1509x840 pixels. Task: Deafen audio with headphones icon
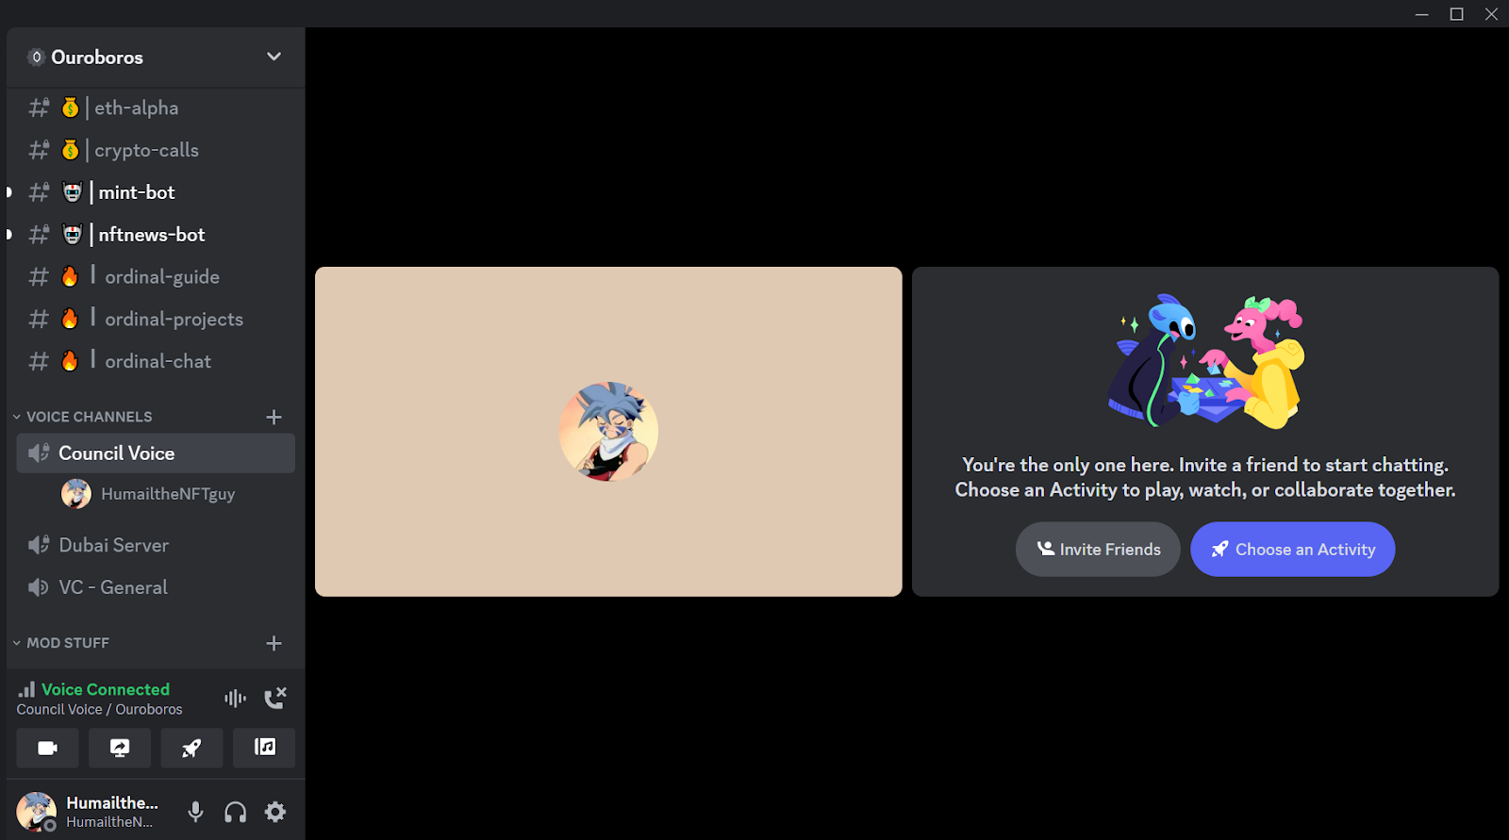click(x=235, y=812)
